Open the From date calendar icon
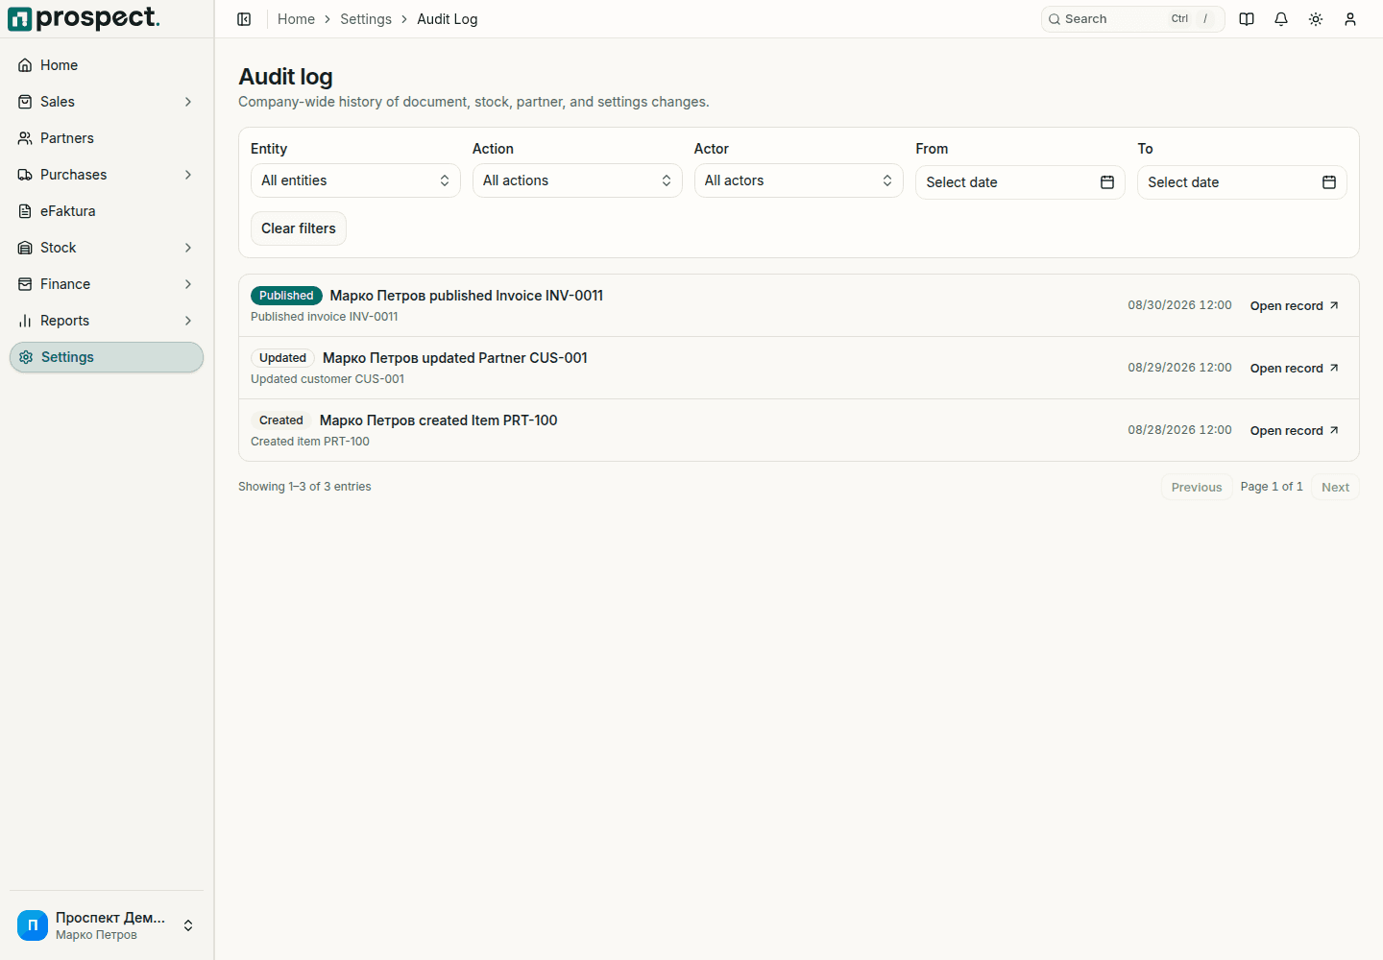The width and height of the screenshot is (1383, 960). 1107,182
